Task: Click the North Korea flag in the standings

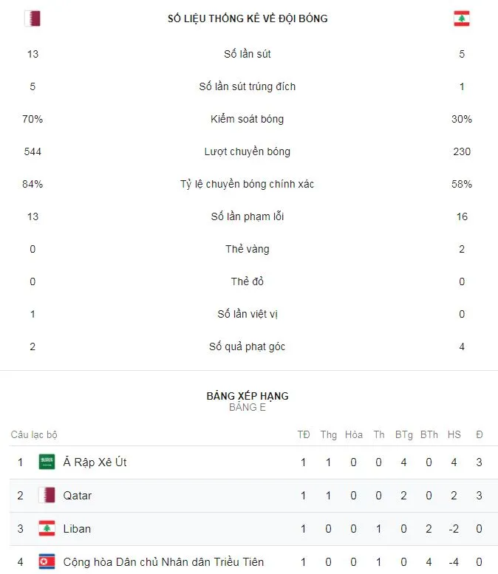Action: click(47, 562)
